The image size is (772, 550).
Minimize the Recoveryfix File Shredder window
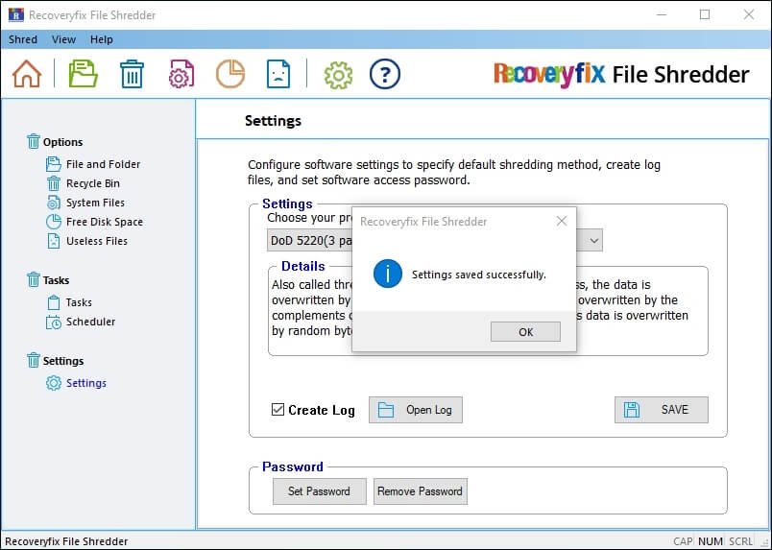coord(662,14)
